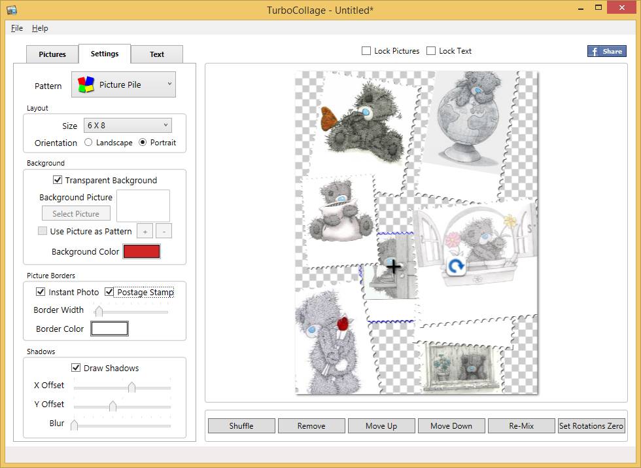Click the Re-Mix button
Viewport: 641px width, 468px height.
(521, 426)
